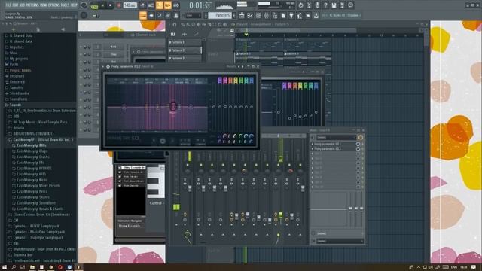The height and width of the screenshot is (271, 482).
Task: Toggle the first Fruity parametric EQ 2 slot on/off
Action: click(x=358, y=144)
